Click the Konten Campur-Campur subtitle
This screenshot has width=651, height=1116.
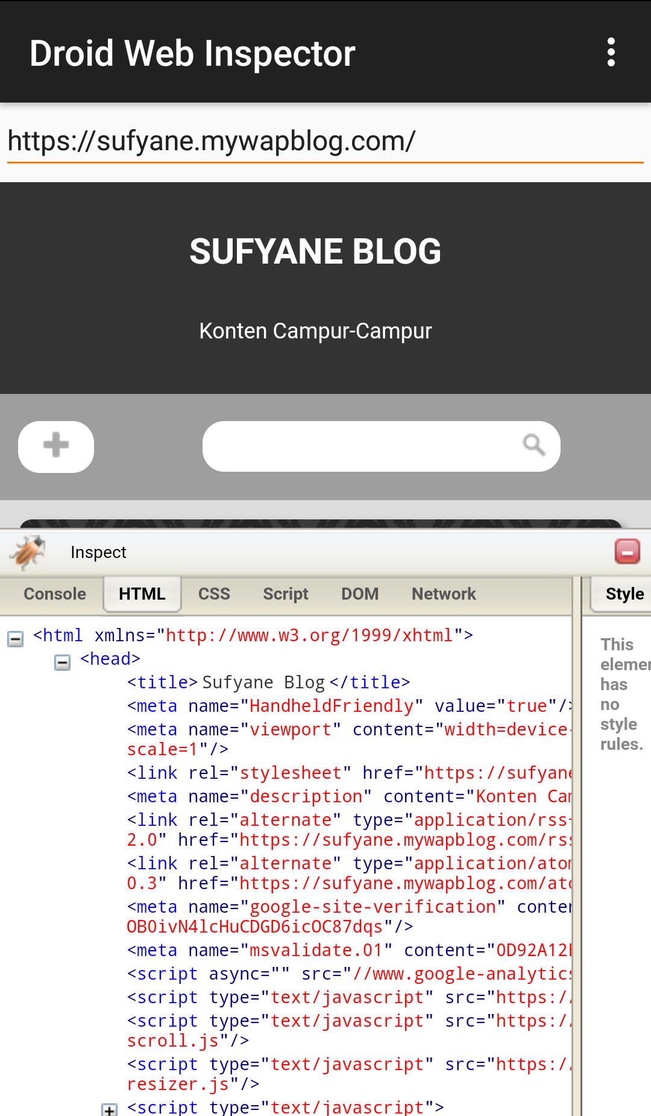pyautogui.click(x=315, y=331)
